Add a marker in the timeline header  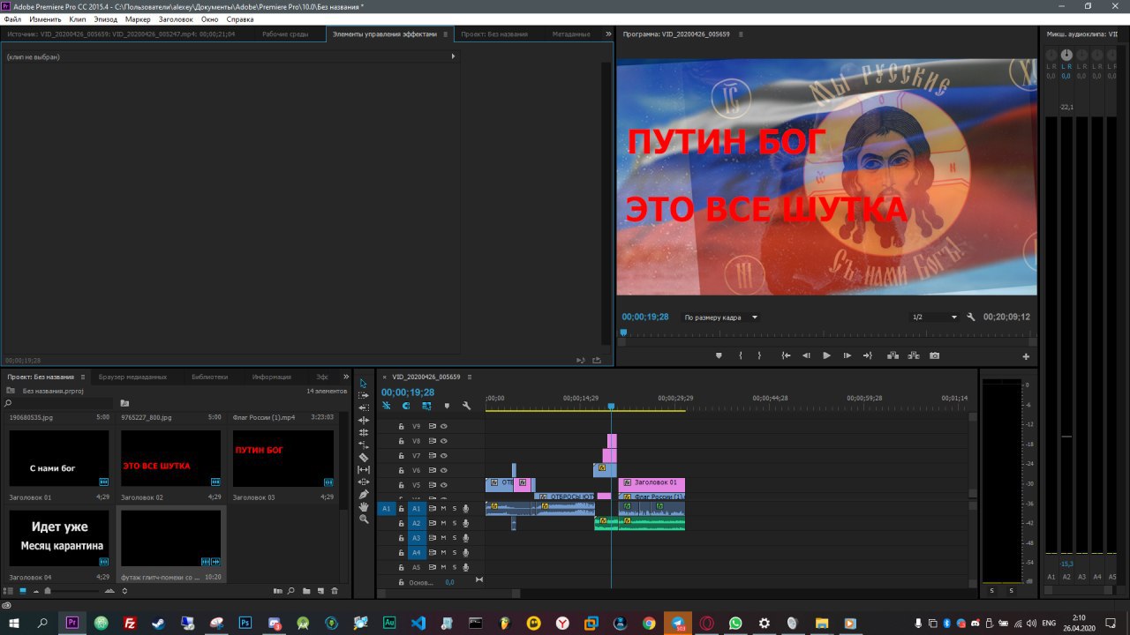[x=447, y=407]
